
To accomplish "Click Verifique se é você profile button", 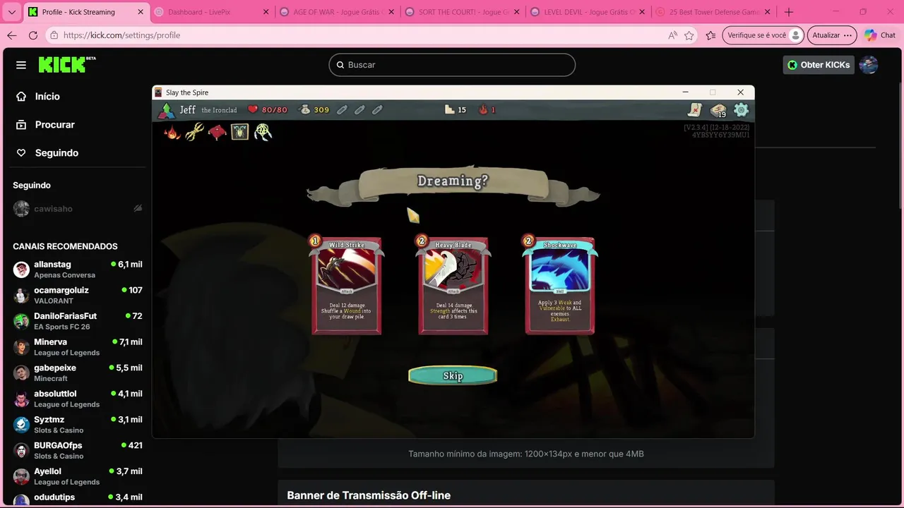I will pyautogui.click(x=763, y=35).
